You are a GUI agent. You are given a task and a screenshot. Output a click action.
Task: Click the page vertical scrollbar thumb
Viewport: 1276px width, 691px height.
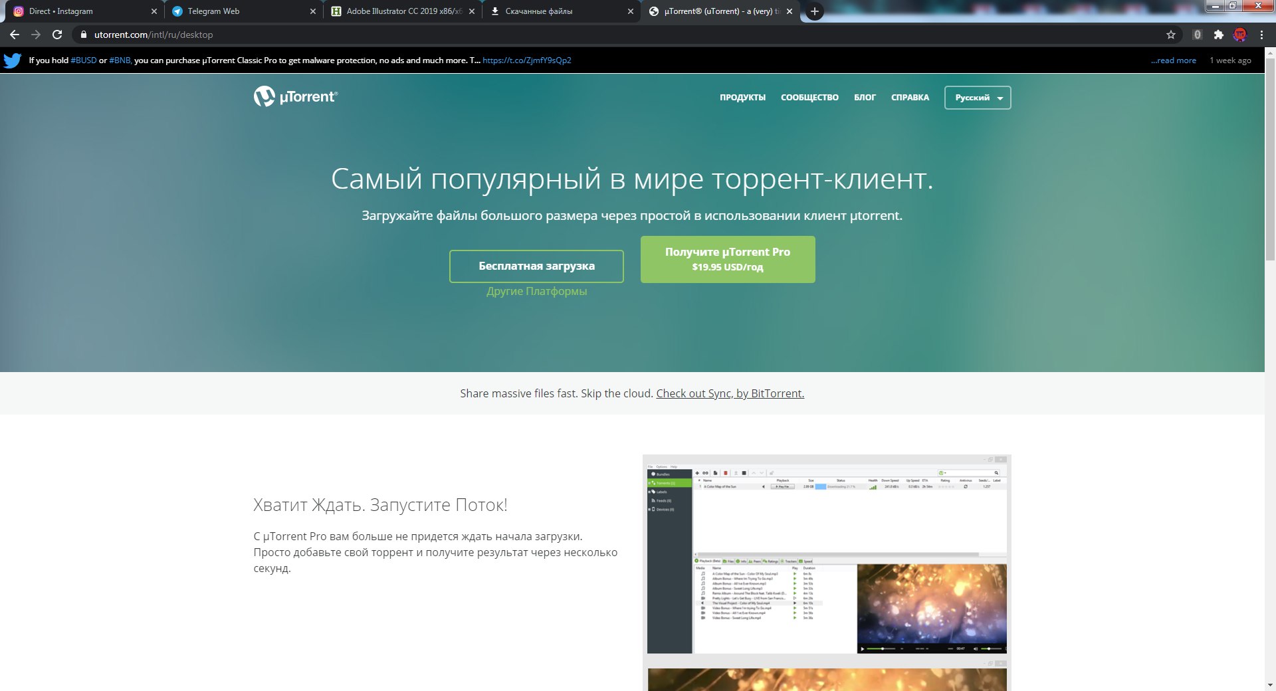tap(1270, 159)
